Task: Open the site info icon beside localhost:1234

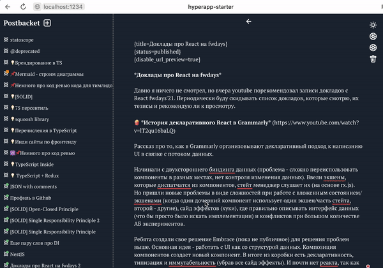Action: [x=37, y=7]
